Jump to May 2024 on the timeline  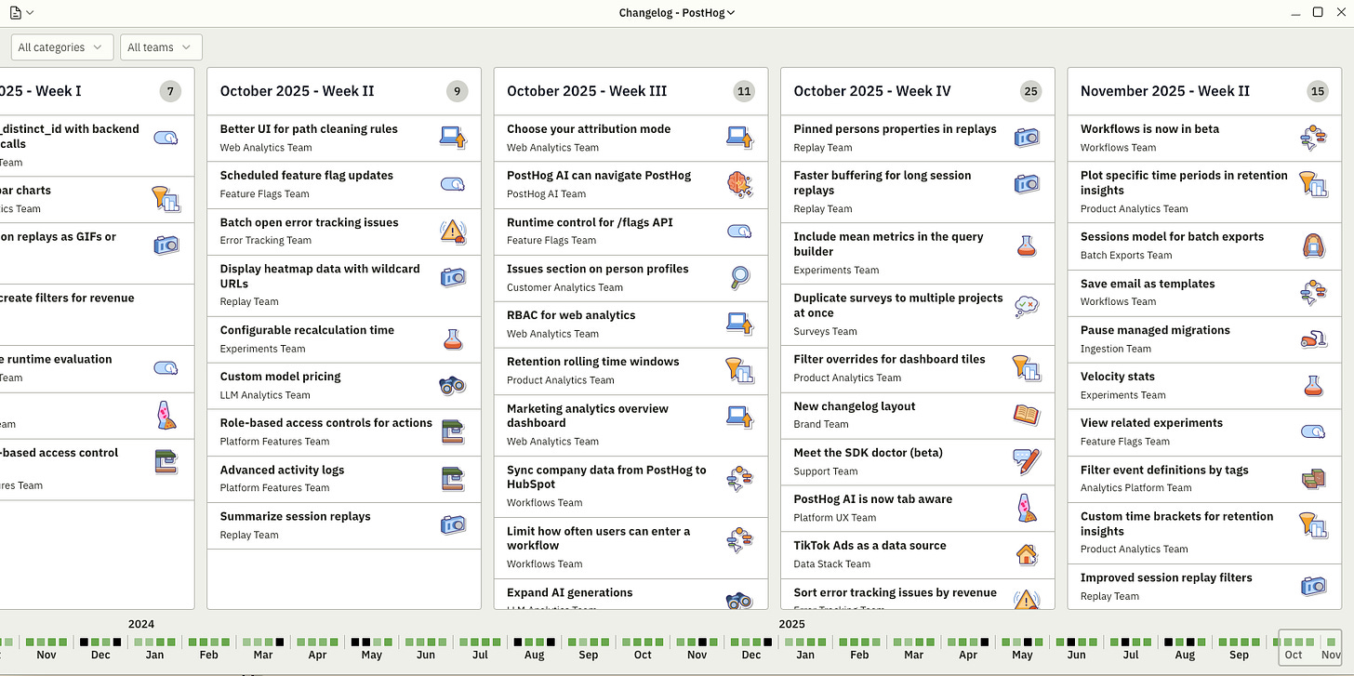pyautogui.click(x=372, y=655)
